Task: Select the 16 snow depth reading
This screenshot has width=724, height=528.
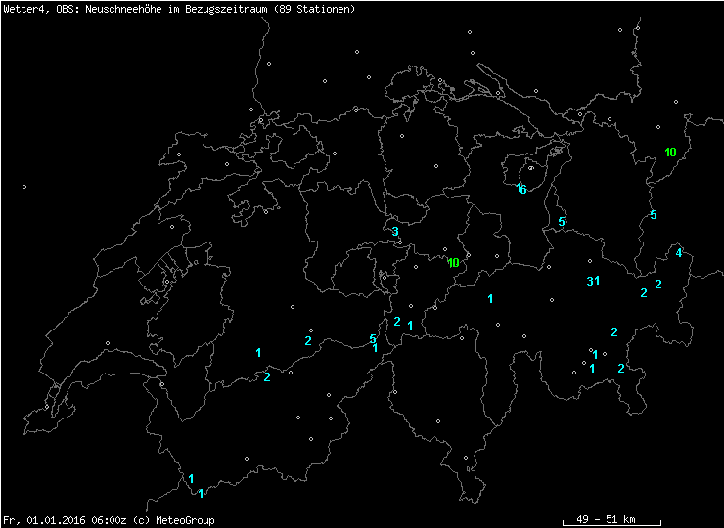Action: [x=521, y=189]
